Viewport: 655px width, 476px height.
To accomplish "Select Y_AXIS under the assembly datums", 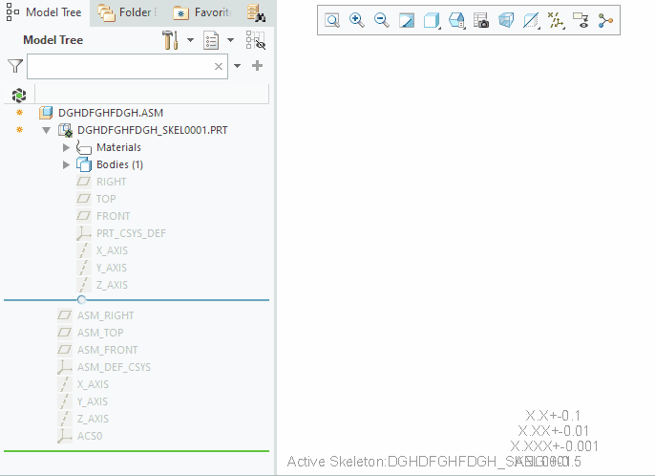I will click(93, 401).
